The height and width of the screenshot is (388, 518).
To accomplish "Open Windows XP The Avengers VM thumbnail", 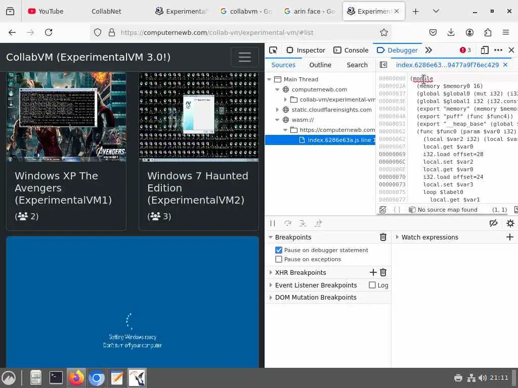I will [66, 117].
